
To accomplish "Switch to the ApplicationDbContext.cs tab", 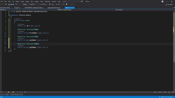I will pos(54,8).
